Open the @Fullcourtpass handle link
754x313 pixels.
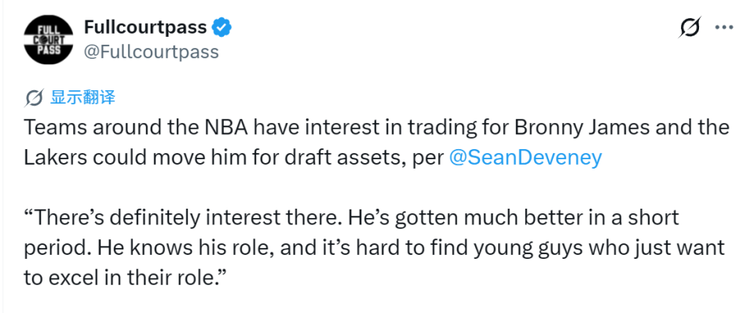[152, 51]
